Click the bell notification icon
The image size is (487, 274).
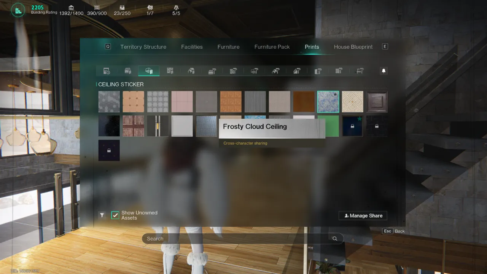[384, 71]
